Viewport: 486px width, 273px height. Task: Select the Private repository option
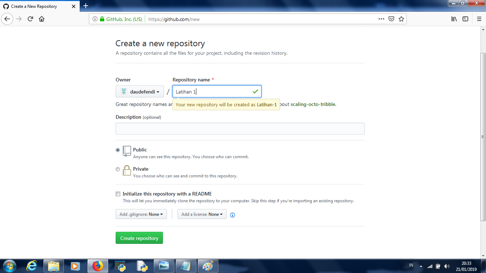118,169
